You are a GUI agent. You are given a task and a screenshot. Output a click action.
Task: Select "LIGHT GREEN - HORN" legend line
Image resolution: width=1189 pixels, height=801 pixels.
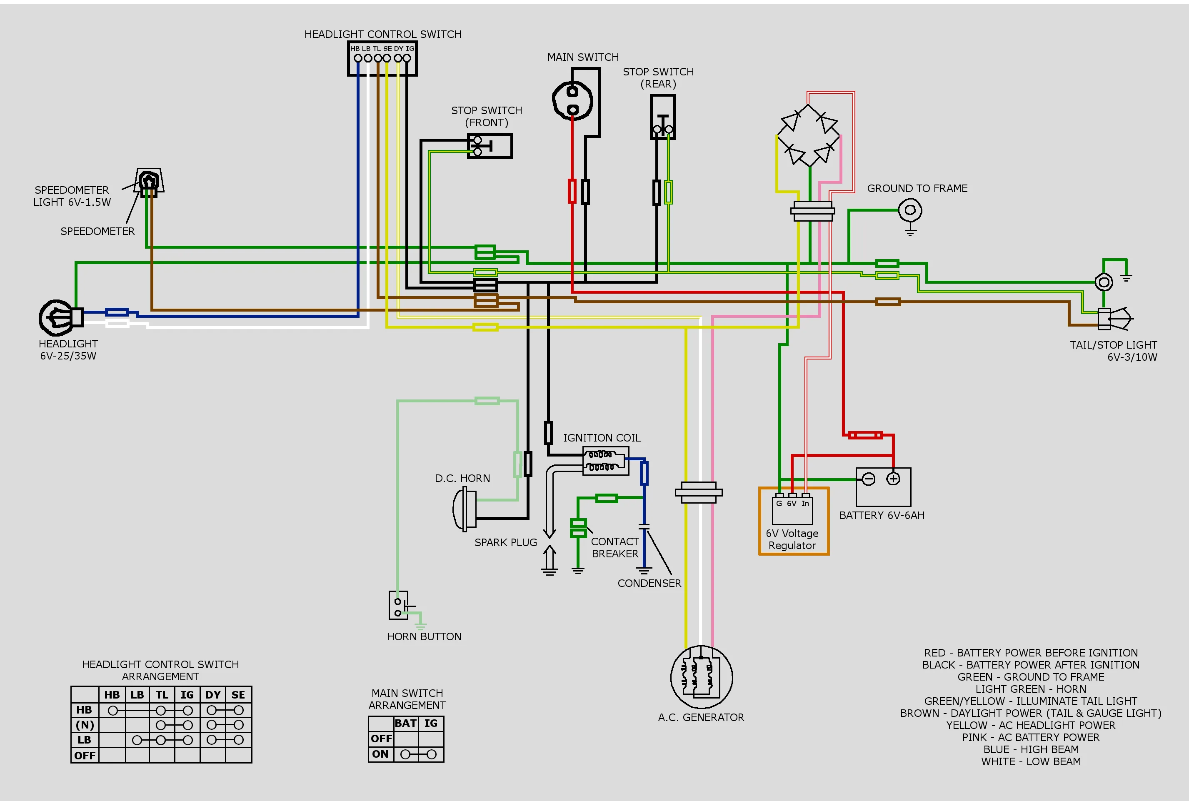click(1031, 689)
